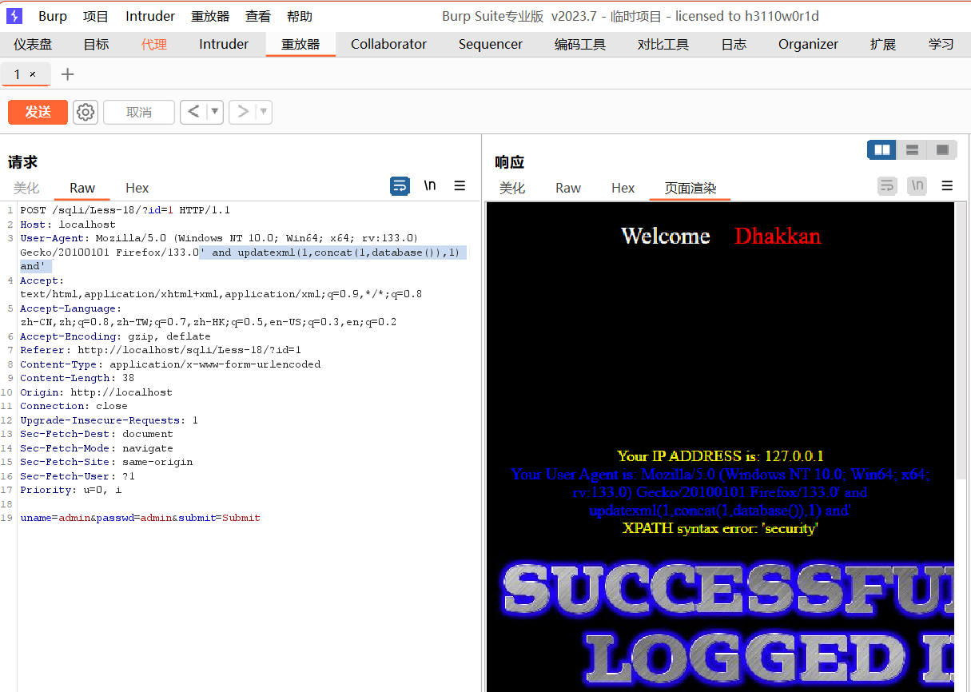971x692 pixels.
Task: Select top-bottom stacked layout
Action: coord(912,149)
